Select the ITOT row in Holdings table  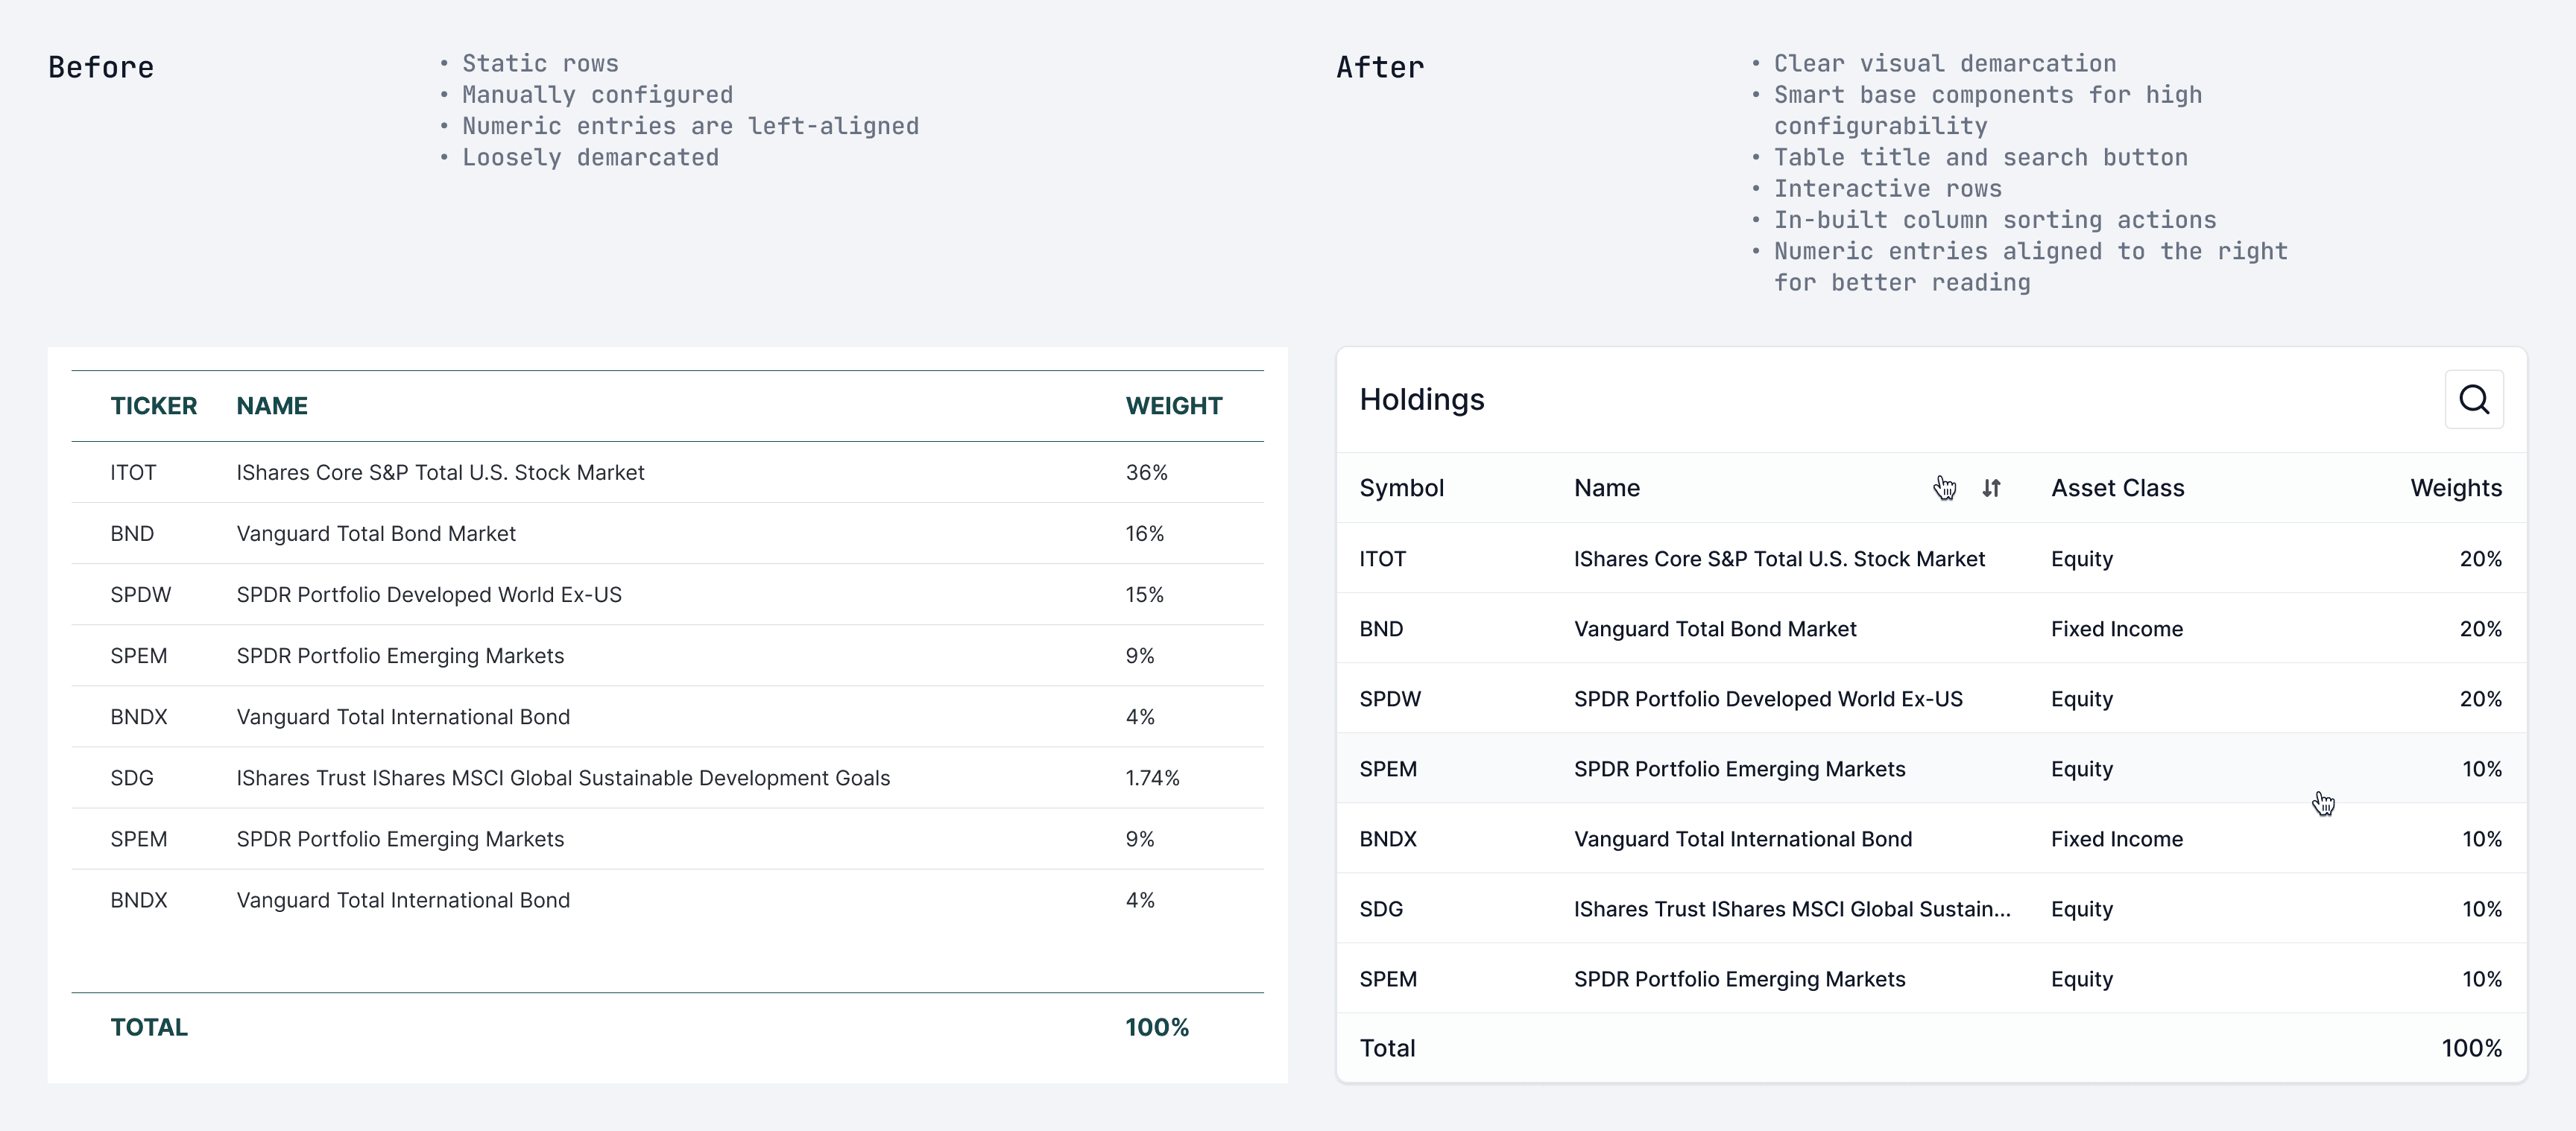pyautogui.click(x=1930, y=559)
